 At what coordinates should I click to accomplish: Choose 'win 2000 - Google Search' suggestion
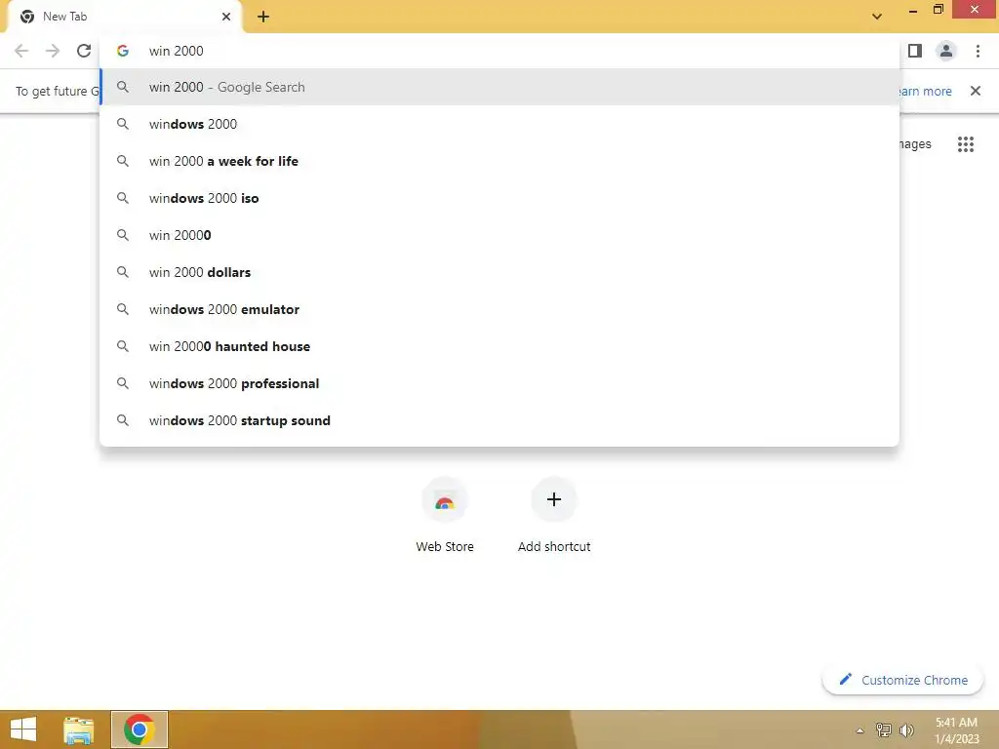point(499,87)
